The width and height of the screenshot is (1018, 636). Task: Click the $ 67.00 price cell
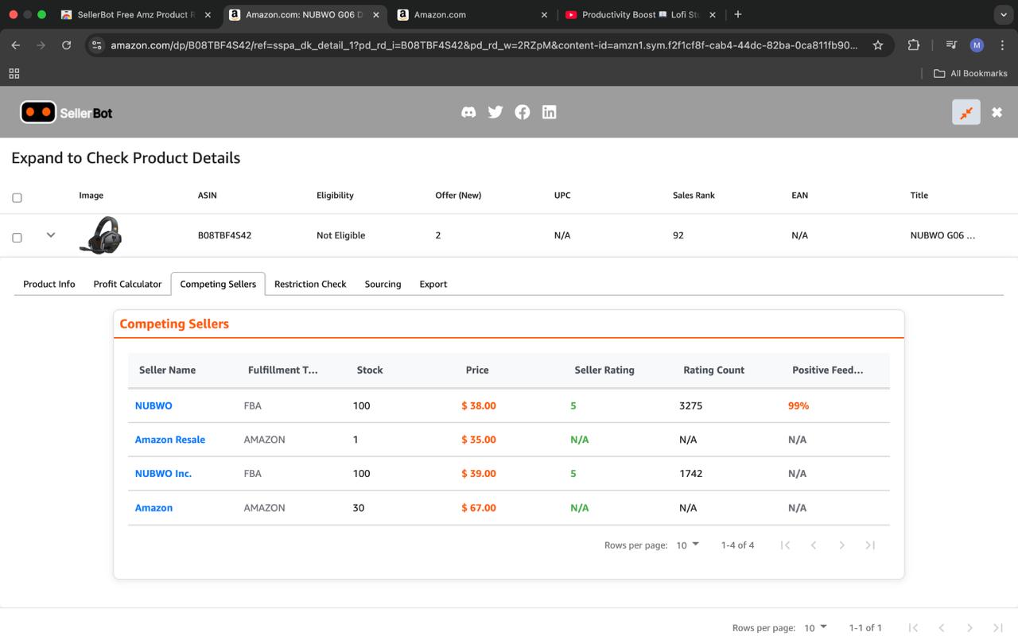[x=479, y=508]
